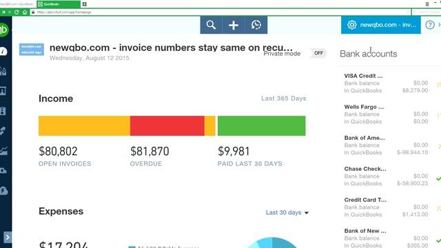Click the Help question mark icon
The height and width of the screenshot is (248, 441).
430,25
